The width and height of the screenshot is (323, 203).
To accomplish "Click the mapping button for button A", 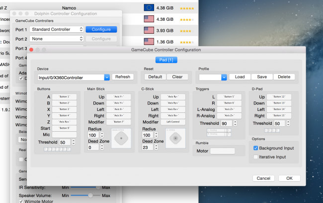I will coord(65,97).
